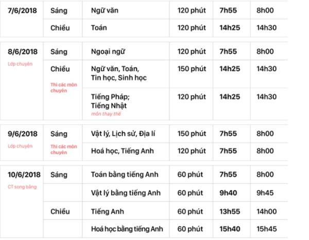Select the 8/6/2018 date heading
Image resolution: width=309 pixels, height=240 pixels.
(x=23, y=52)
